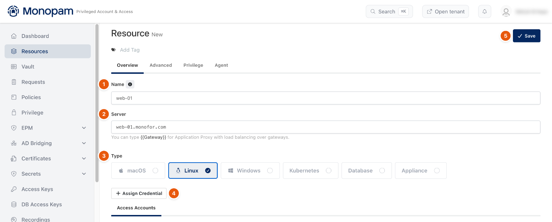
Task: Click the Add Tag field
Action: click(130, 50)
